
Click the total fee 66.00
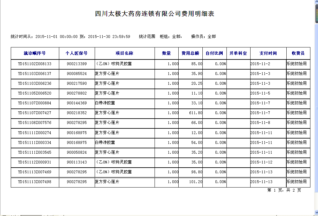(x=197, y=123)
